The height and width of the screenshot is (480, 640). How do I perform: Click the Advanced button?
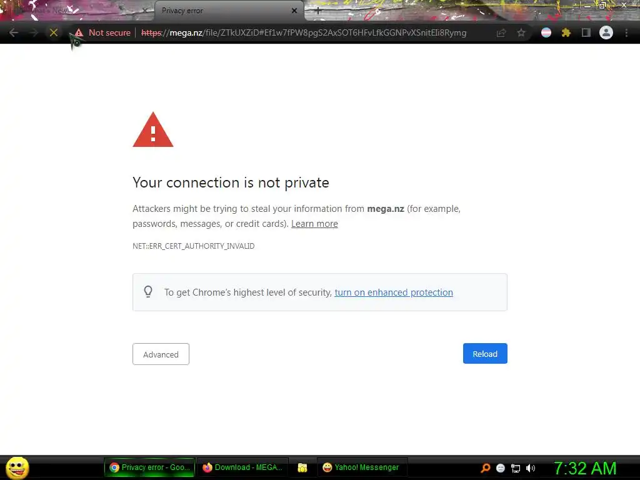161,354
